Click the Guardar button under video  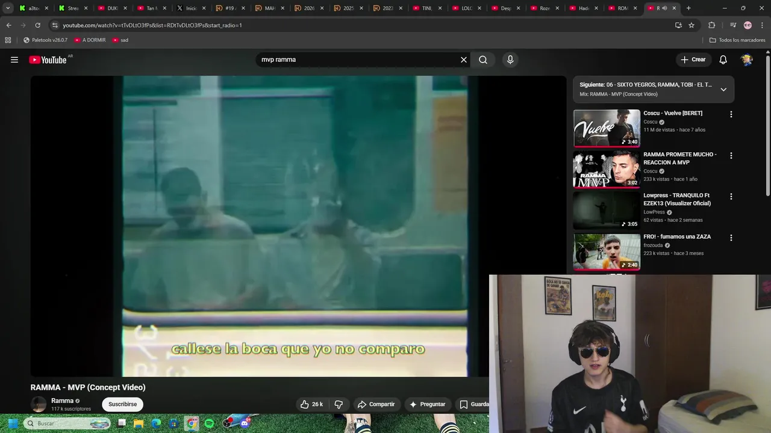click(473, 404)
